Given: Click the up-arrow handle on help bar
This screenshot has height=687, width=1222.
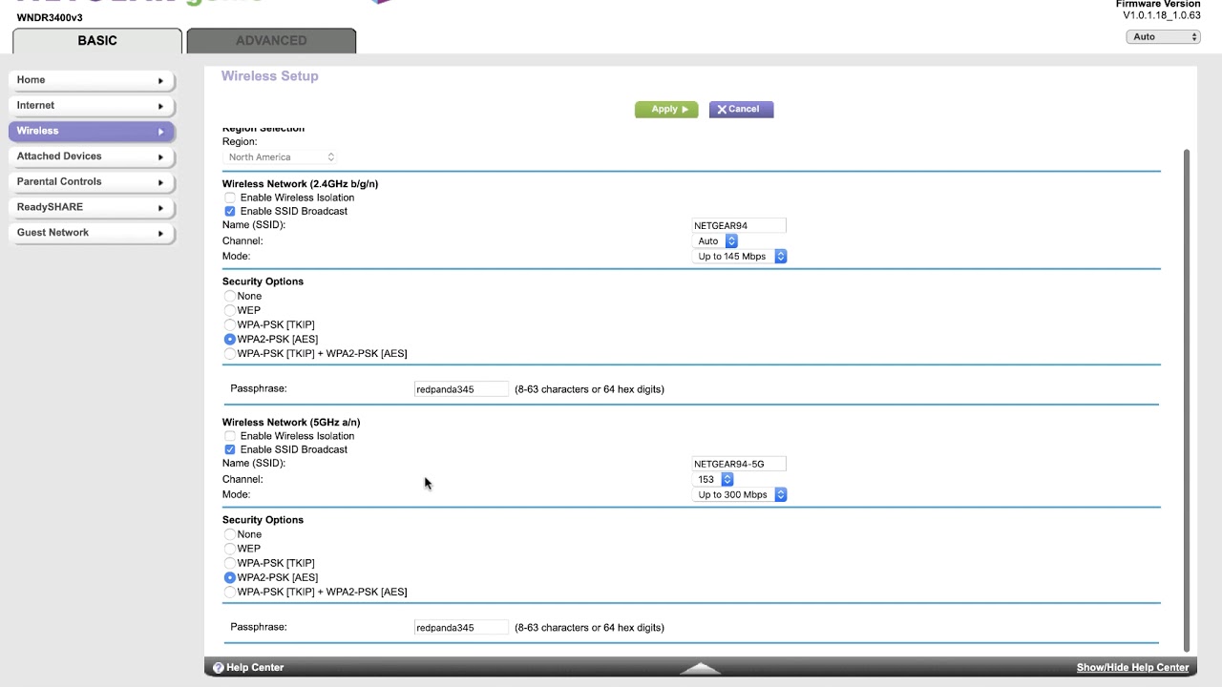Looking at the screenshot, I should (x=701, y=668).
